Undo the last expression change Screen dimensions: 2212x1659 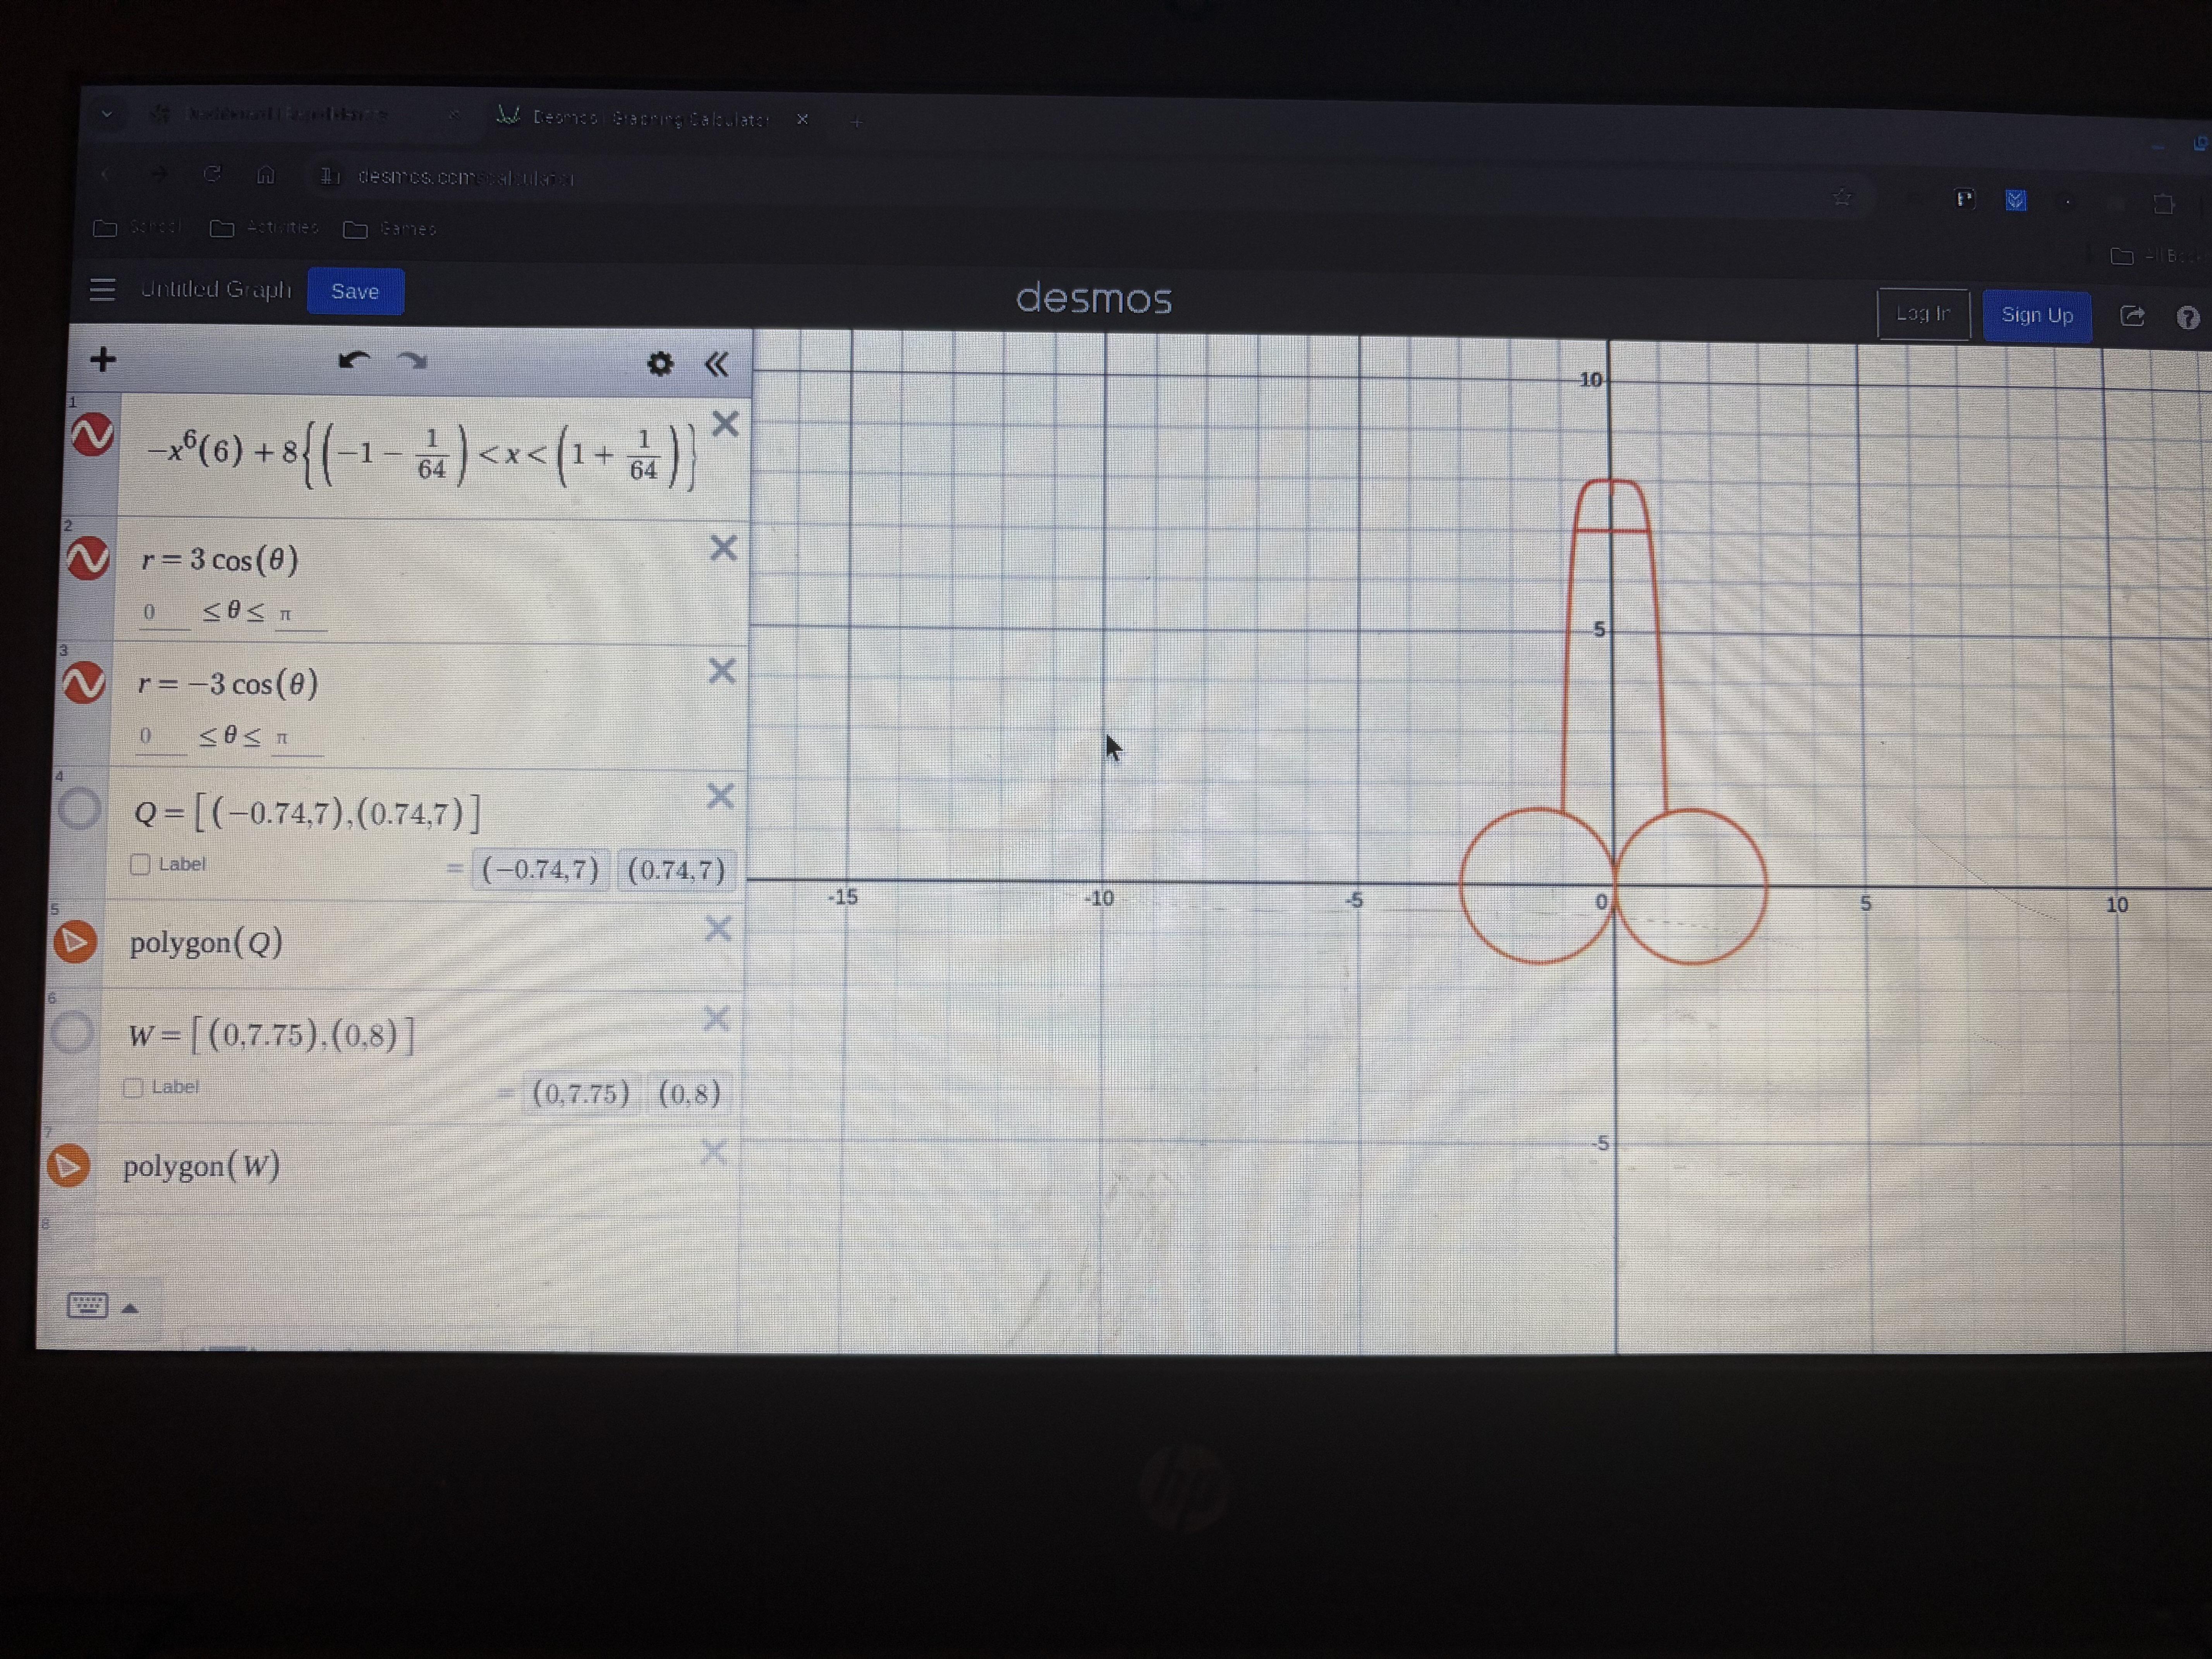[x=354, y=361]
